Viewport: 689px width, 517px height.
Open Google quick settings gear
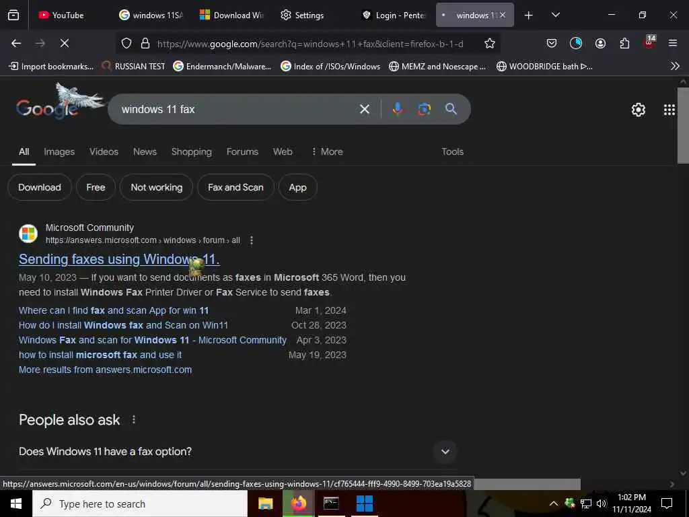click(x=638, y=110)
